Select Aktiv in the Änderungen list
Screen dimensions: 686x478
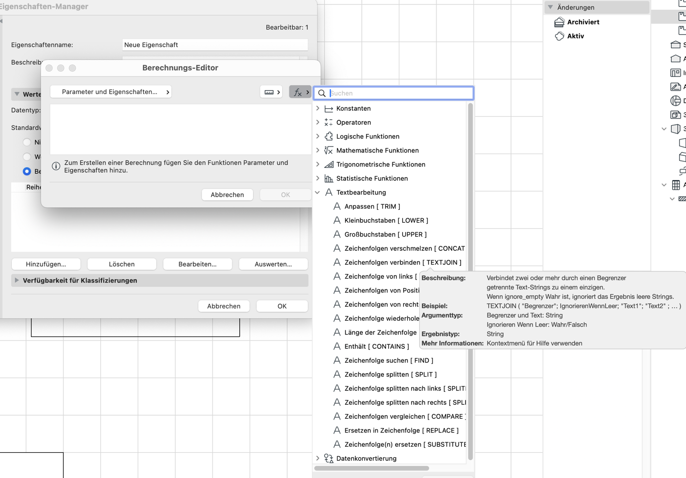click(x=575, y=36)
